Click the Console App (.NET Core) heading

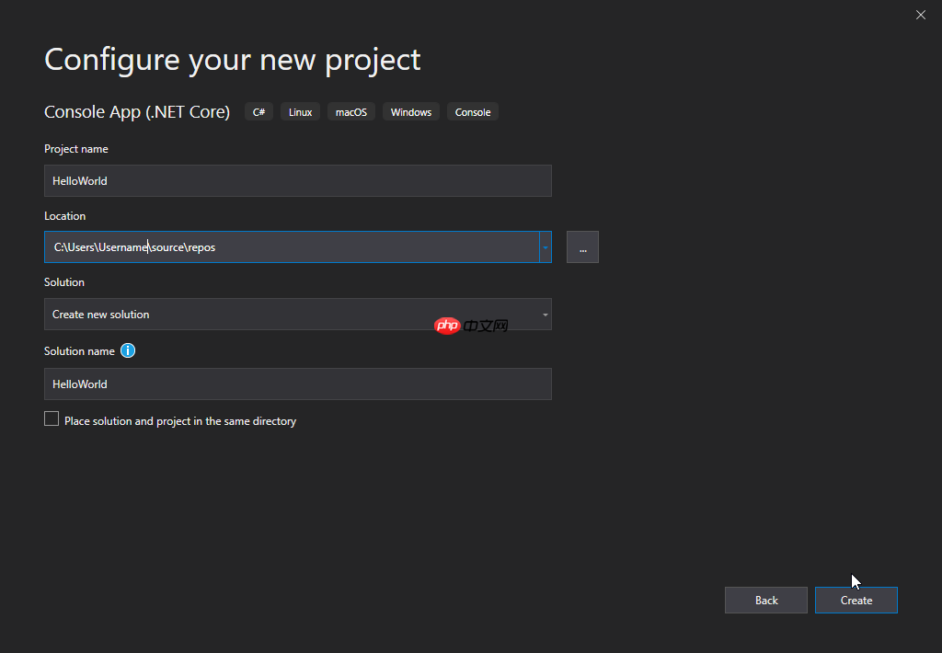pos(137,112)
